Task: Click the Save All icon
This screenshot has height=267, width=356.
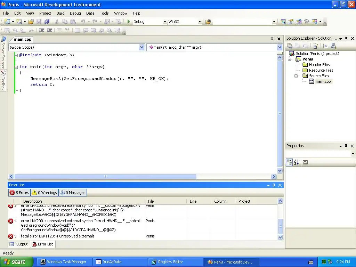Action: (47, 22)
